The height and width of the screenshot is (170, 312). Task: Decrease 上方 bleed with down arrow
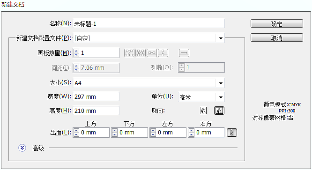[x=76, y=134]
